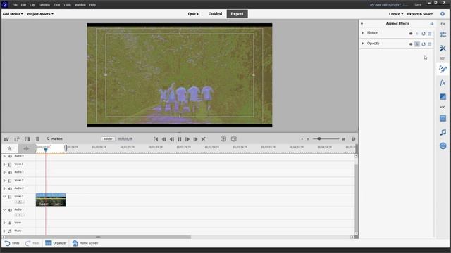The width and height of the screenshot is (451, 253).
Task: Select the video clip on Video 1 track
Action: (x=51, y=200)
